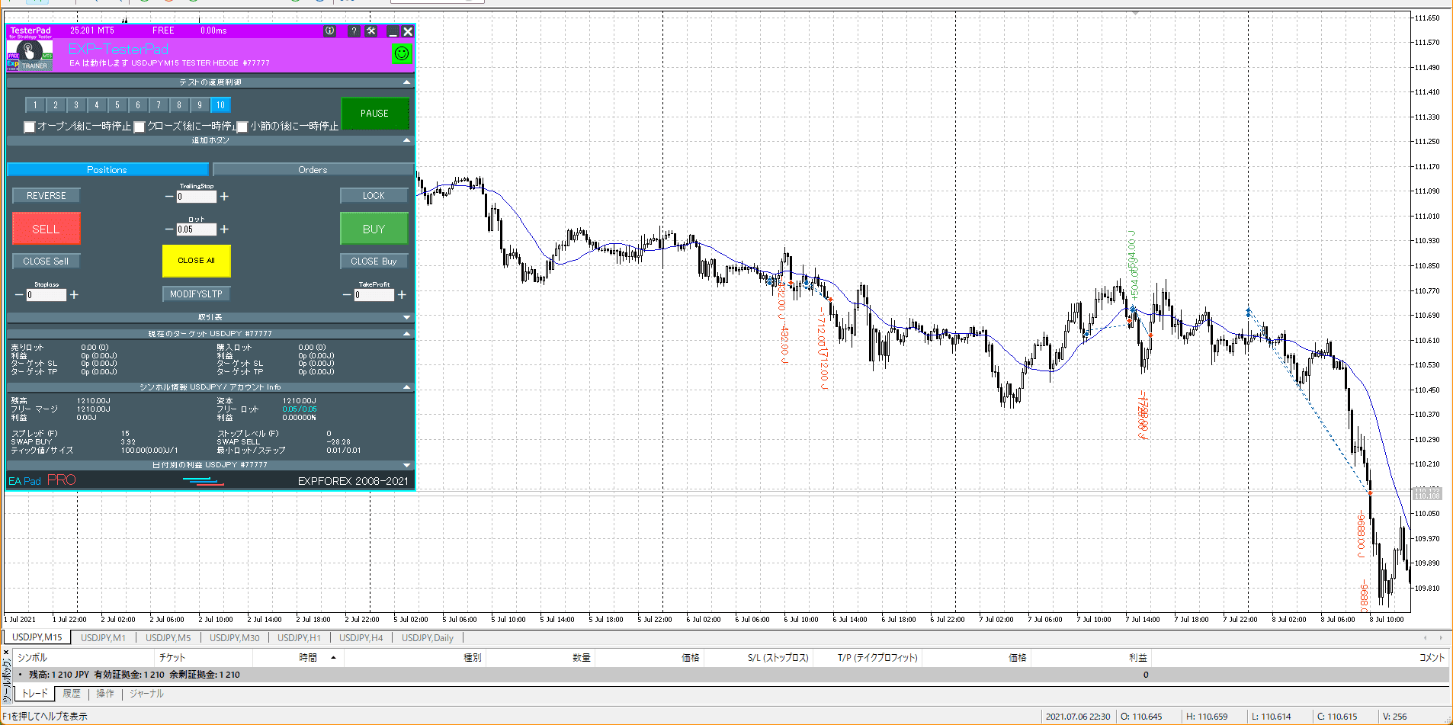Click the info icon in TesterPad header
The height and width of the screenshot is (725, 1453).
click(x=329, y=31)
